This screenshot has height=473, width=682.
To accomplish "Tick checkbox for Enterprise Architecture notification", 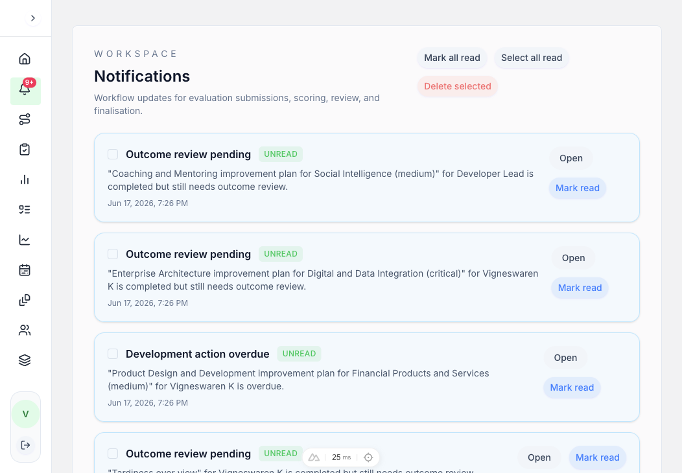I will click(113, 254).
